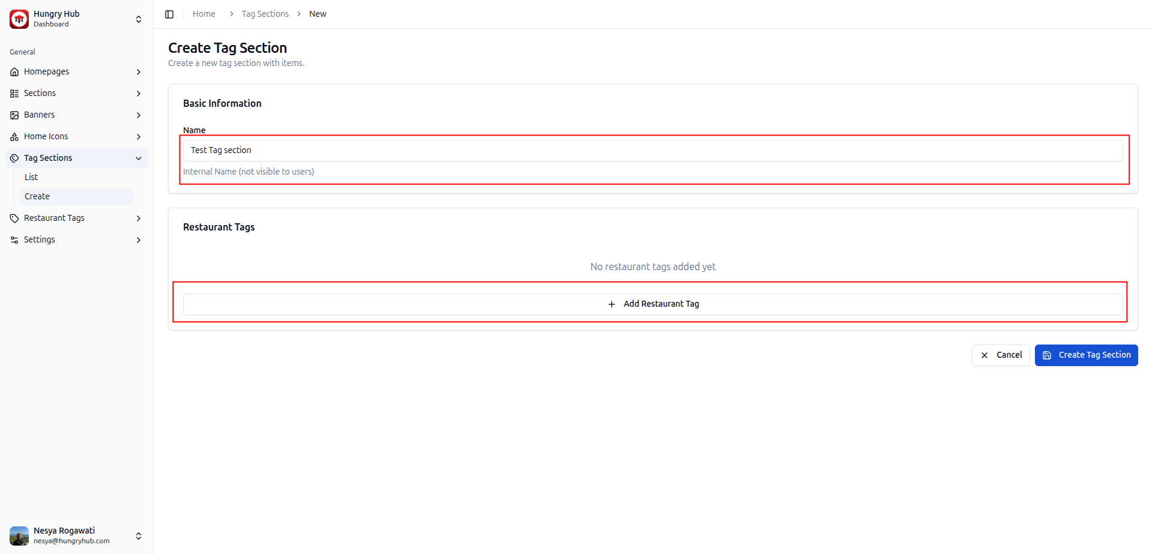Click the Banners image icon
1152x554 pixels.
(x=14, y=115)
